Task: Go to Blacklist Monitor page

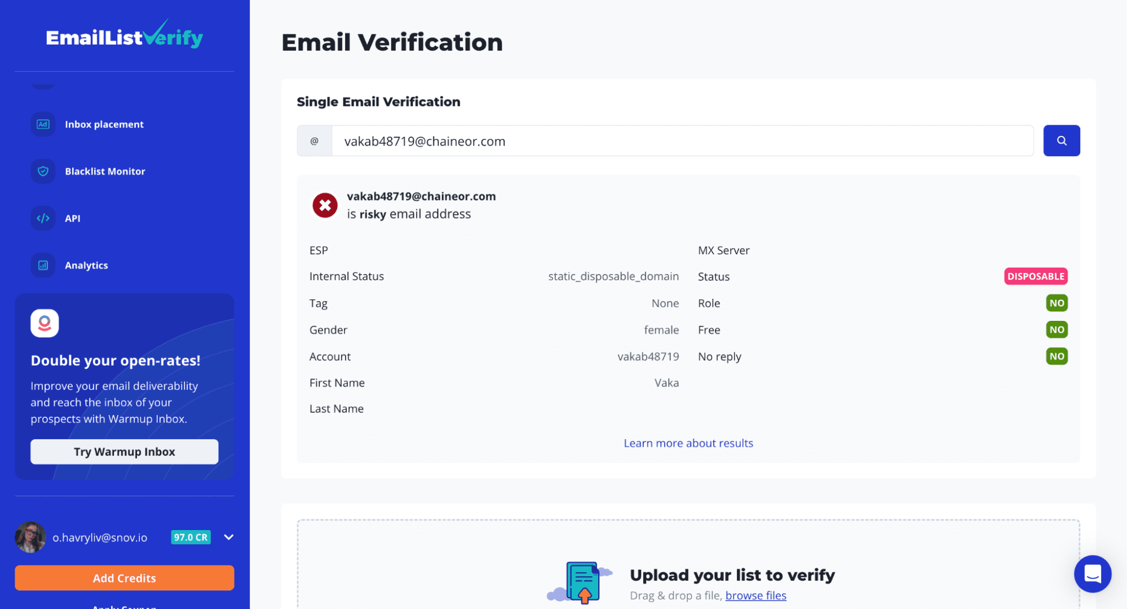Action: click(105, 171)
